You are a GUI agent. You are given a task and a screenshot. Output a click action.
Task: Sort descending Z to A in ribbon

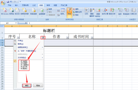click(59, 15)
